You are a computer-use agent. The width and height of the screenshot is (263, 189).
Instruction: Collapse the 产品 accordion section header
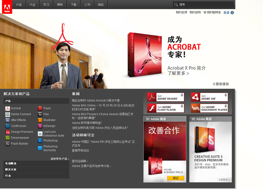(x=36, y=101)
